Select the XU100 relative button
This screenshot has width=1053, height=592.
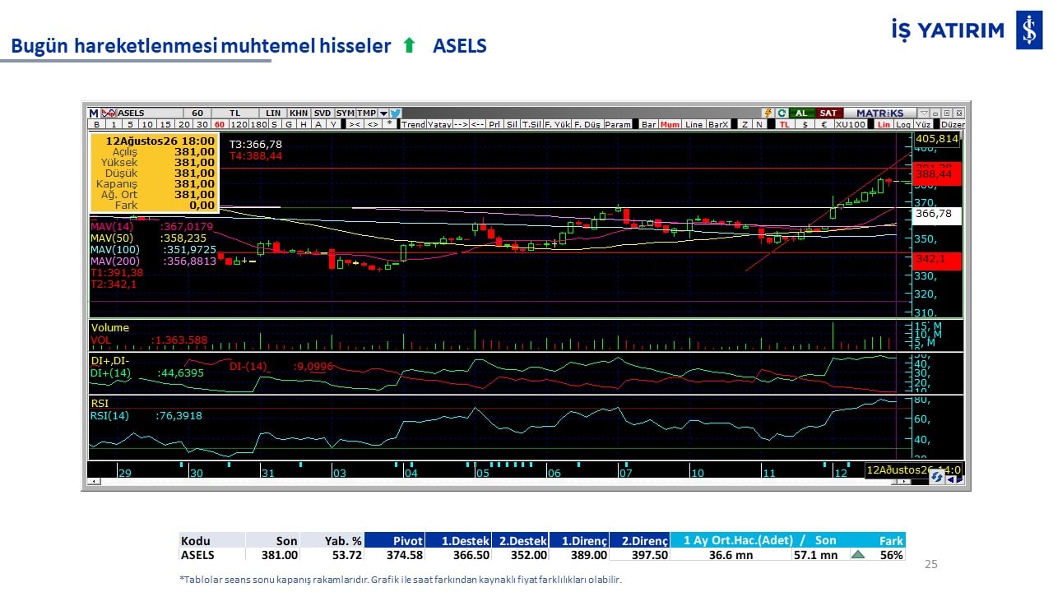point(851,124)
